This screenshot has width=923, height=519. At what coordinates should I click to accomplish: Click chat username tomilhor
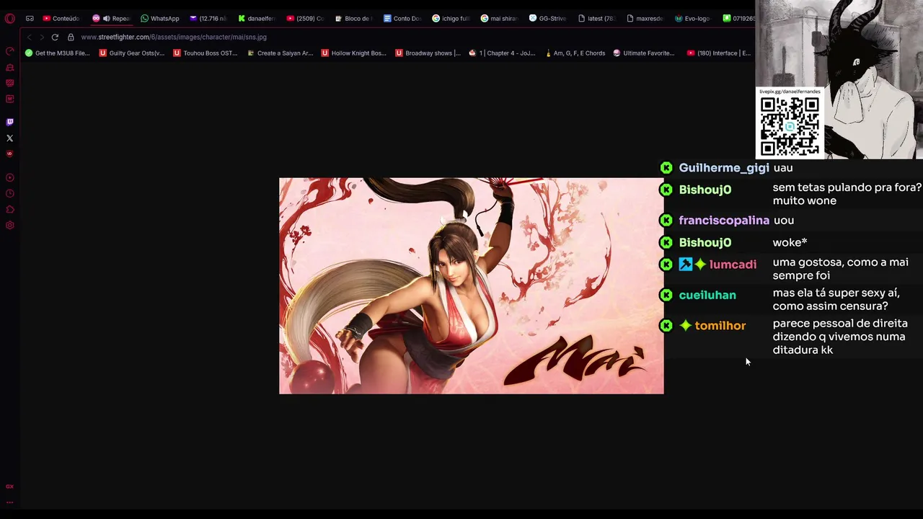click(720, 326)
